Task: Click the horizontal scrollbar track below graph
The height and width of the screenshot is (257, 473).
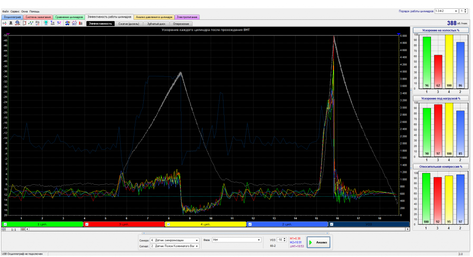Action: point(217,229)
